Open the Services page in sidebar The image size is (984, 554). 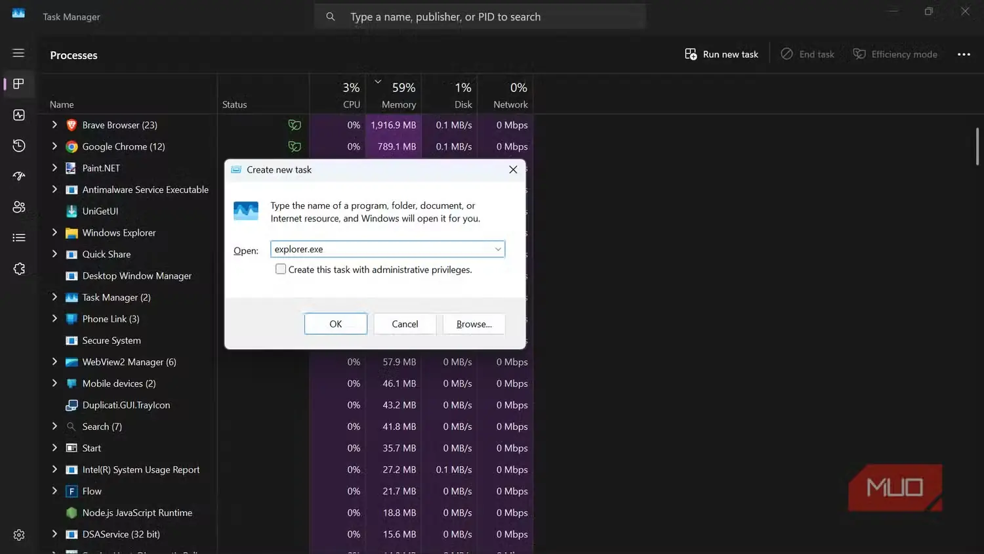(x=18, y=268)
